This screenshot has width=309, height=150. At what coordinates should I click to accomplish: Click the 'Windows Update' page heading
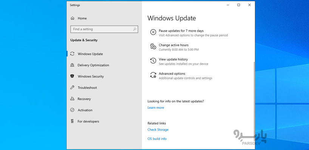(171, 18)
